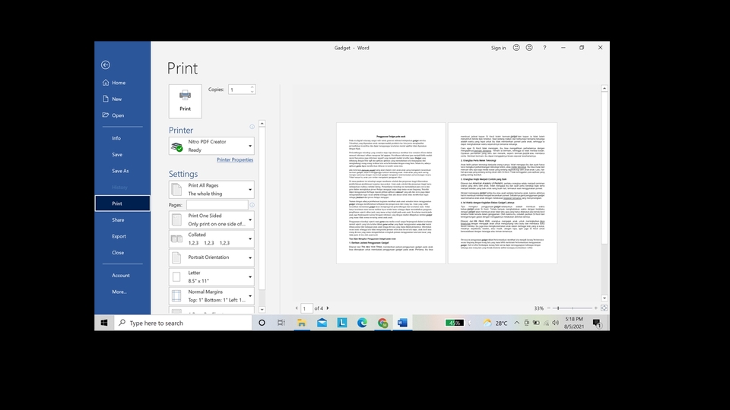Click the current page number box
The height and width of the screenshot is (410, 730).
click(x=306, y=309)
